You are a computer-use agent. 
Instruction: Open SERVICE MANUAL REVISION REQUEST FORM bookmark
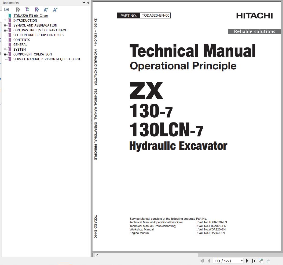(47, 59)
